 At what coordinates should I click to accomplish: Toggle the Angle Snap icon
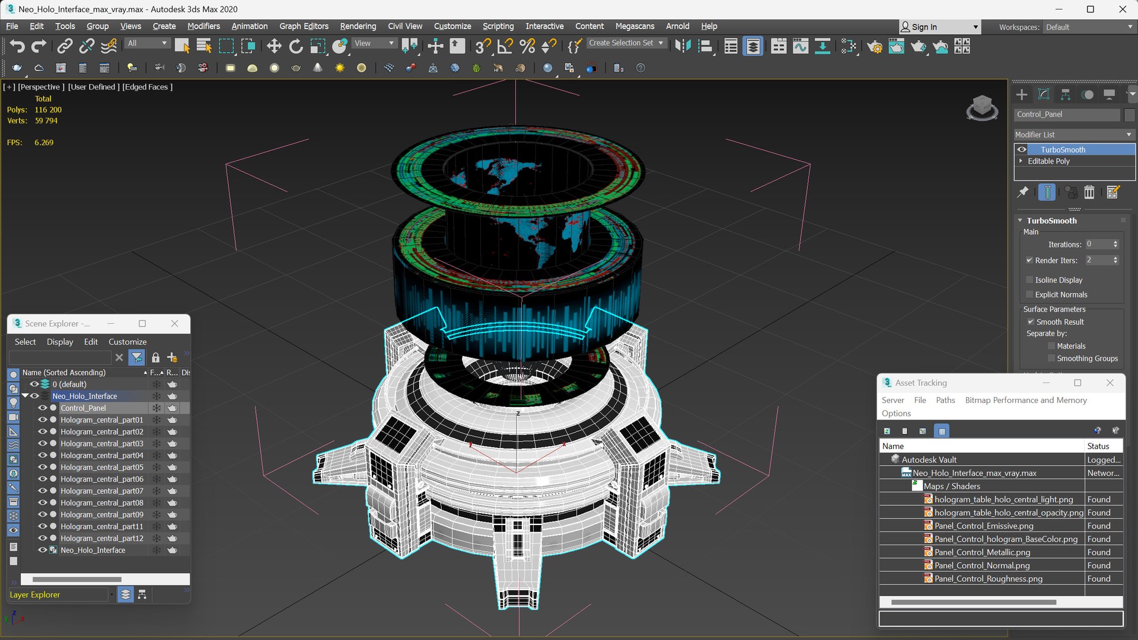click(x=505, y=46)
